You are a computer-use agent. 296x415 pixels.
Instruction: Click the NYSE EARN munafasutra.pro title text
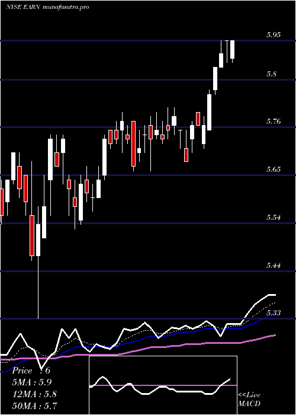click(x=47, y=7)
